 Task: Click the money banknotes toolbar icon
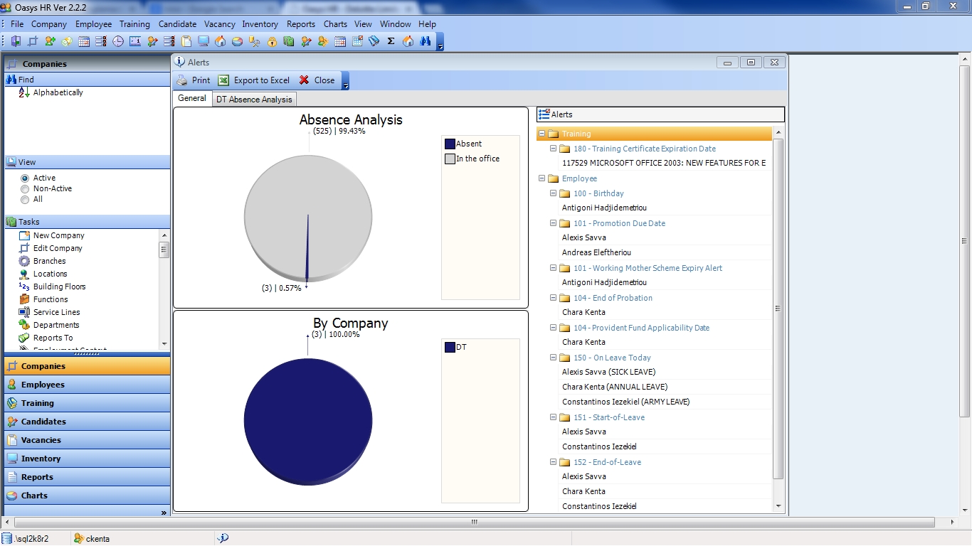click(x=67, y=41)
